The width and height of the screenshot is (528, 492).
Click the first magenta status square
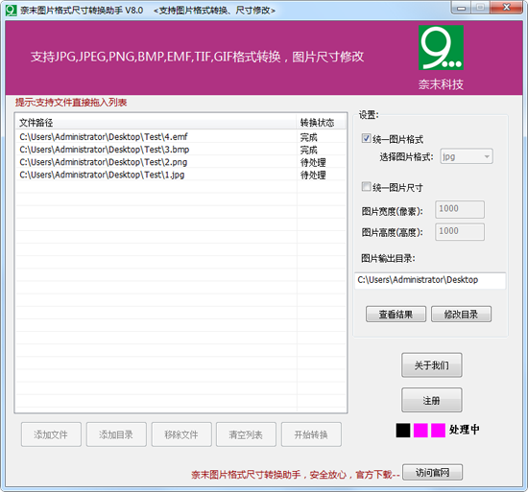(420, 430)
